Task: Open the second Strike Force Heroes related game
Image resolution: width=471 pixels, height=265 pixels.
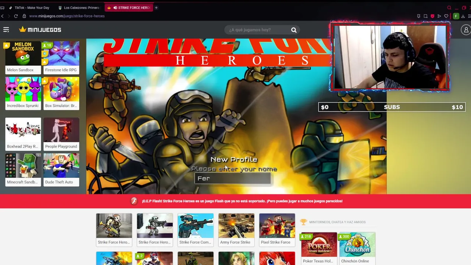Action: [x=155, y=230]
